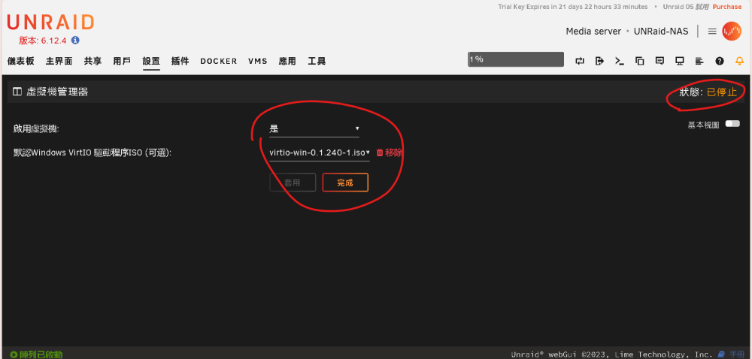Click the logout icon in the toolbar
The image size is (752, 359).
(x=599, y=61)
